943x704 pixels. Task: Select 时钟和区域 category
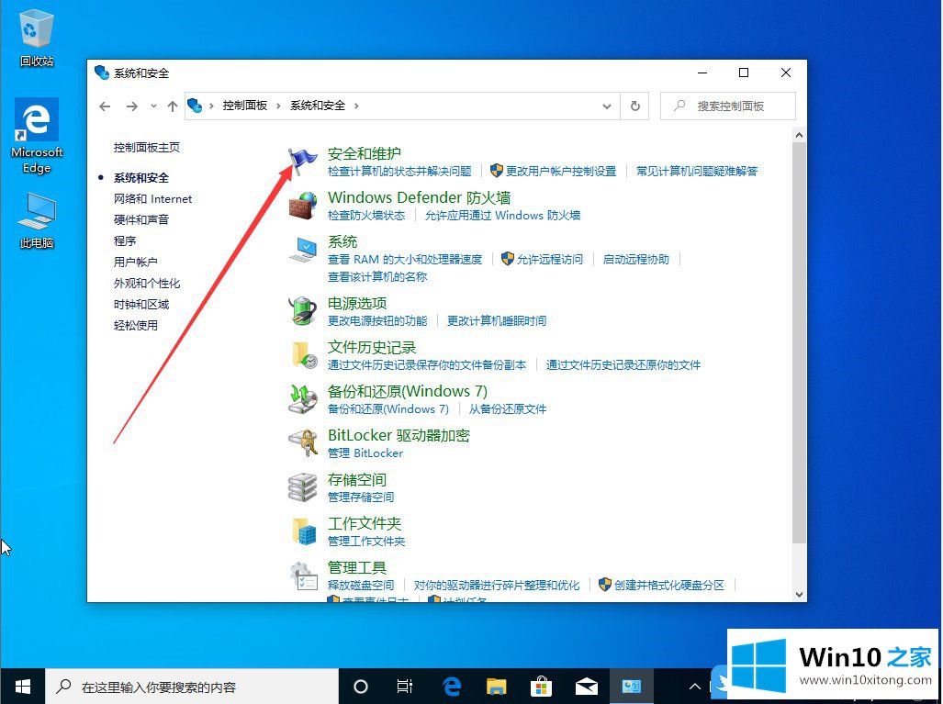coord(141,304)
